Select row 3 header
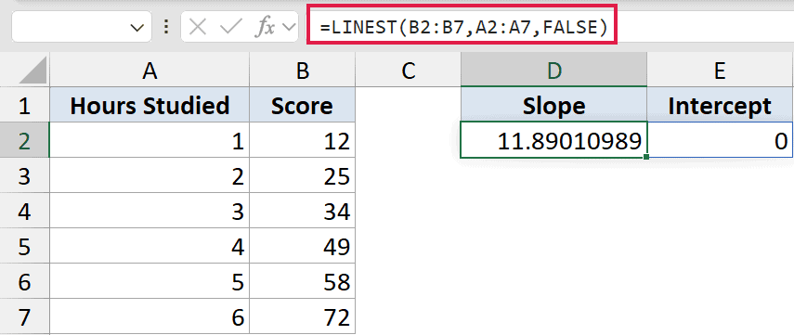This screenshot has width=794, height=335. (24, 175)
